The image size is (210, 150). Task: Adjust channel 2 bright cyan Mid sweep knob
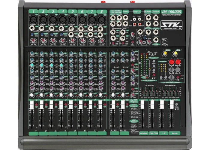(x=42, y=65)
